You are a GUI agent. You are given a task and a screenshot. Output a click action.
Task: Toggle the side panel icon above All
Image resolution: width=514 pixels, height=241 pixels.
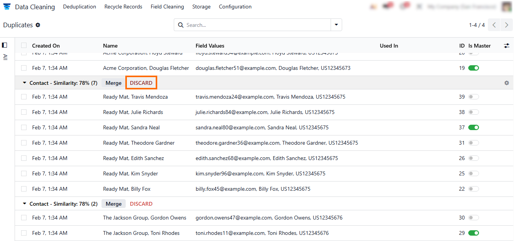click(5, 45)
